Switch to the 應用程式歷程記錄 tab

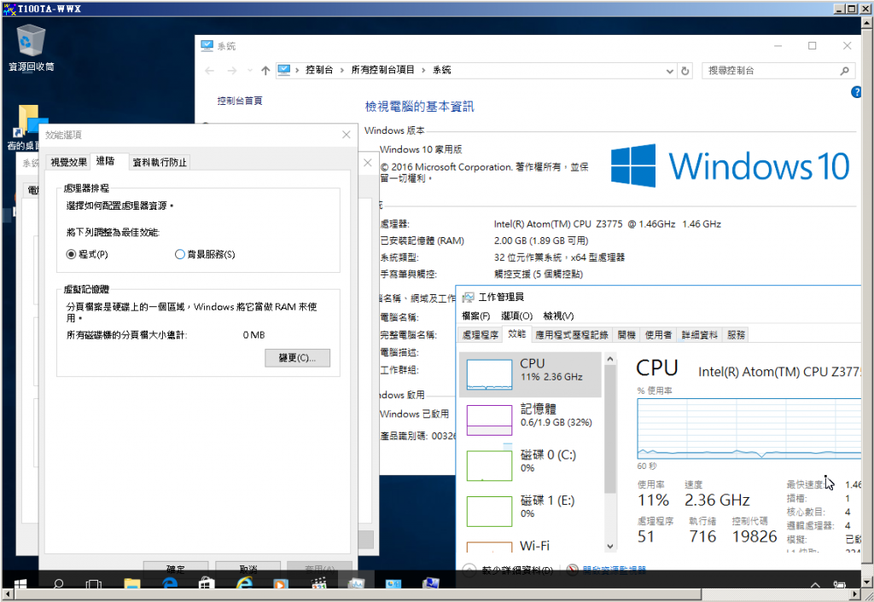pos(571,335)
